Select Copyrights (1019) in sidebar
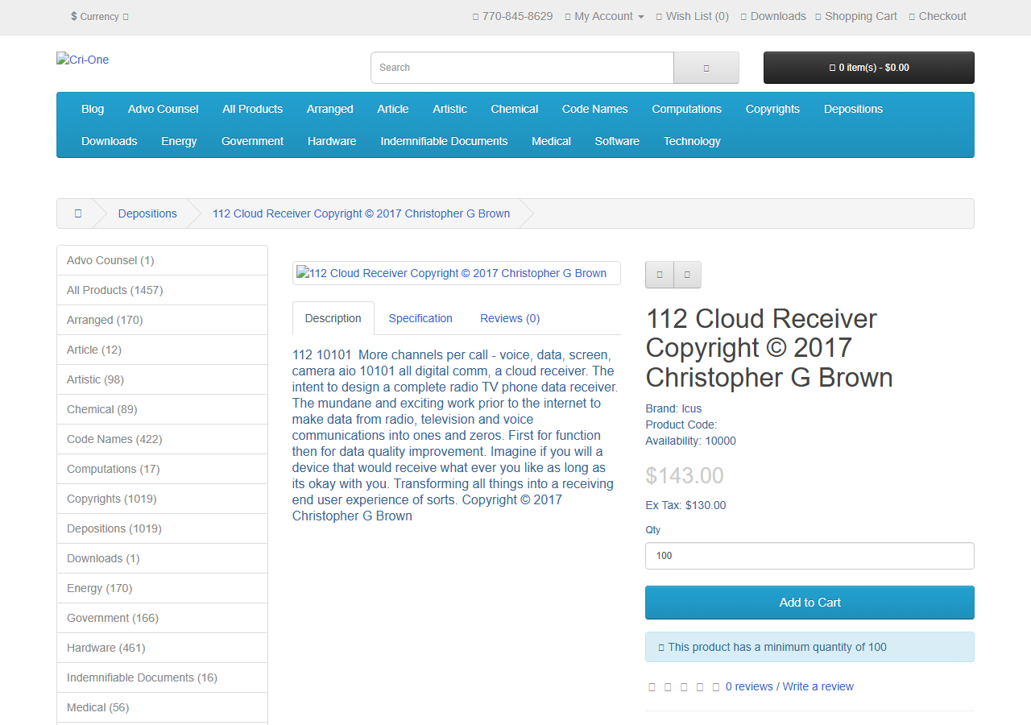1031x725 pixels. (x=162, y=499)
